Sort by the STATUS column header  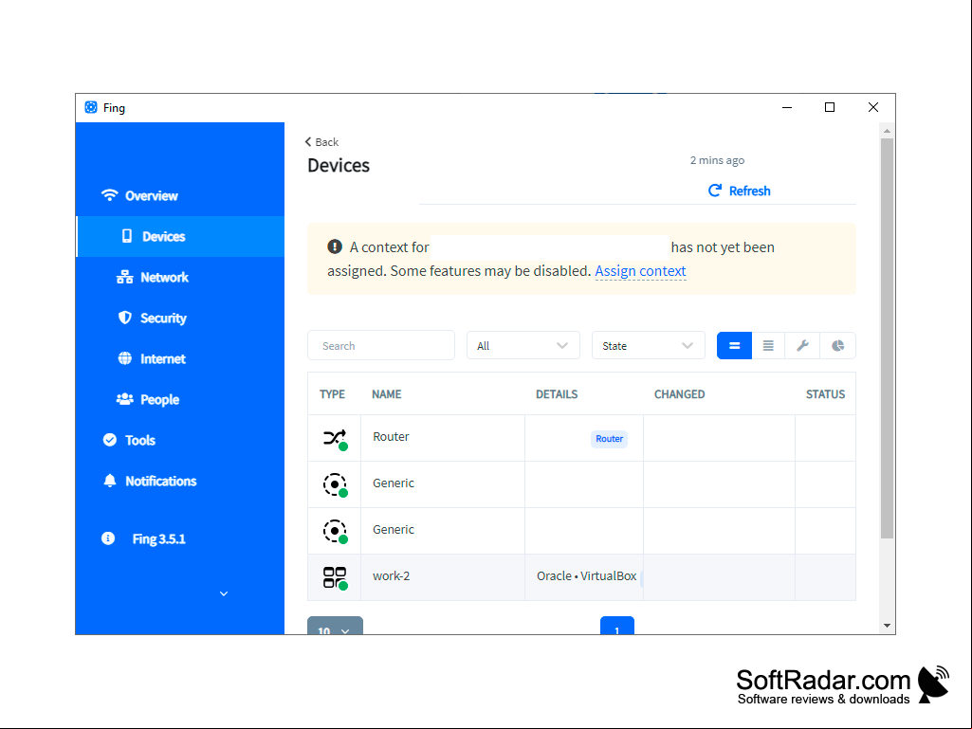pyautogui.click(x=825, y=394)
